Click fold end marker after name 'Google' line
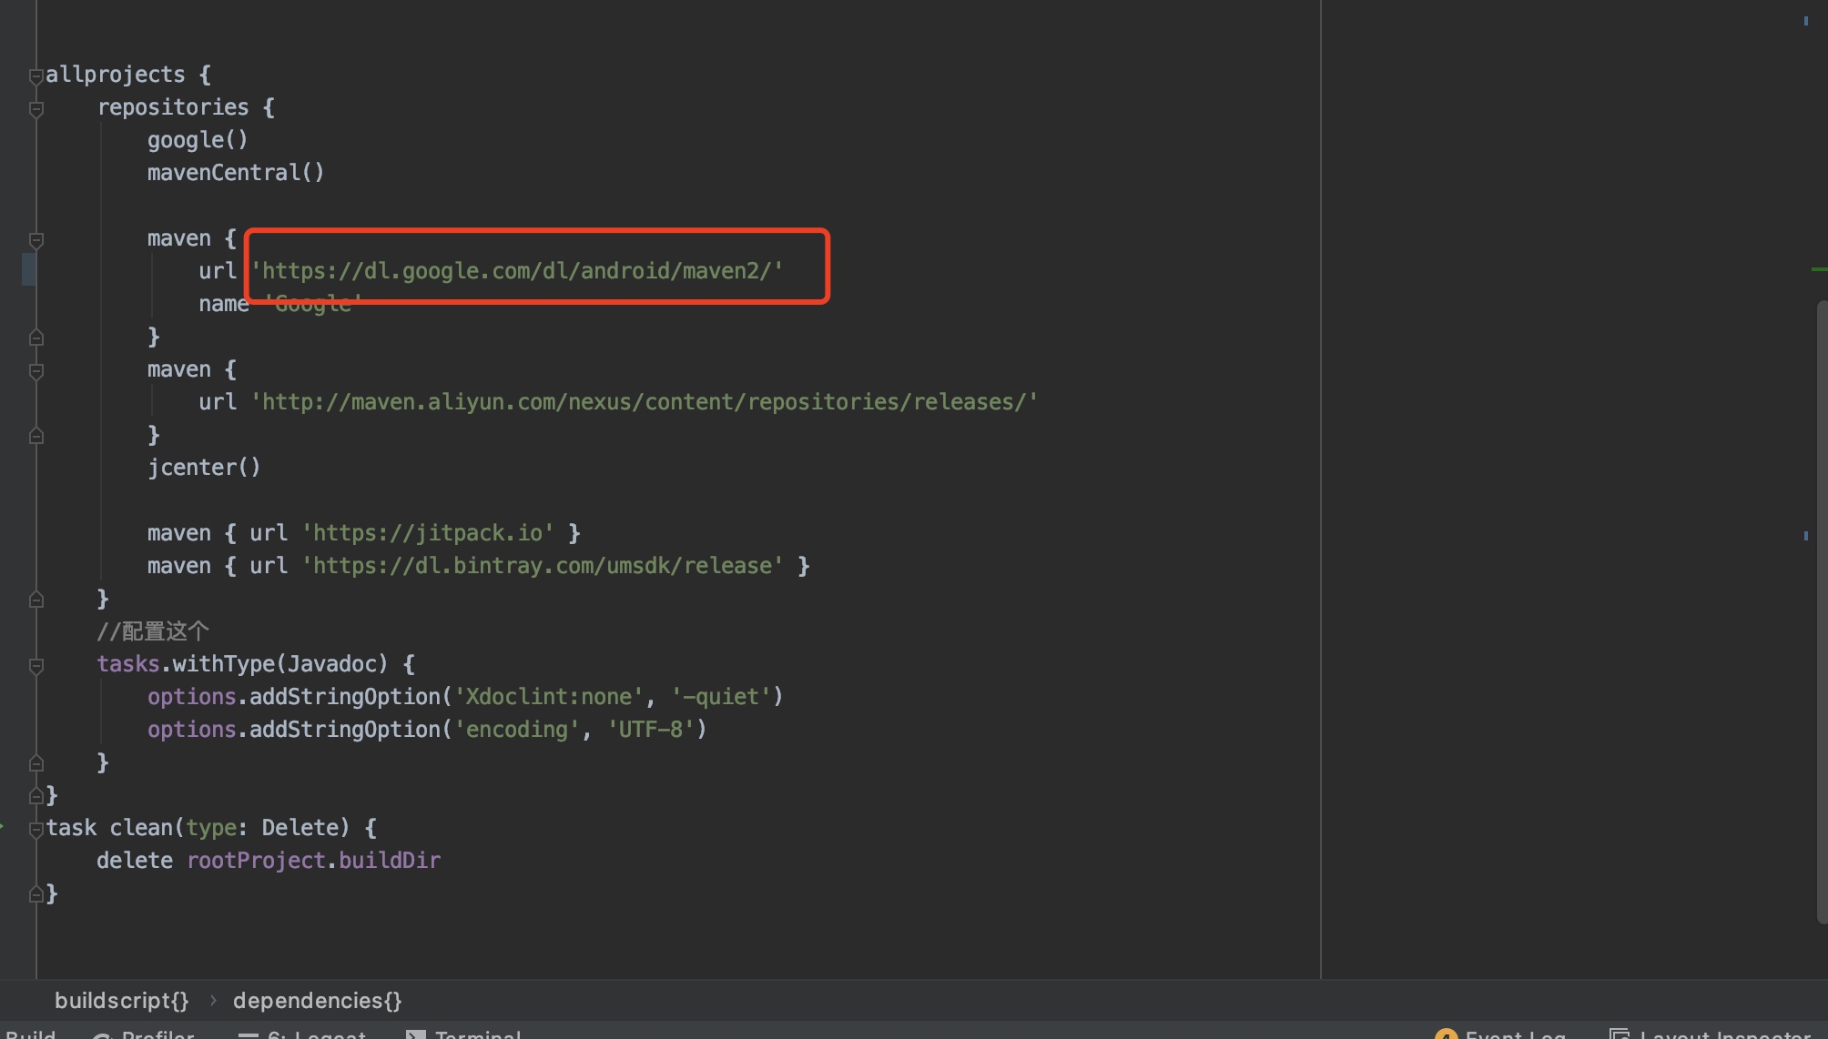The image size is (1828, 1039). coord(36,338)
